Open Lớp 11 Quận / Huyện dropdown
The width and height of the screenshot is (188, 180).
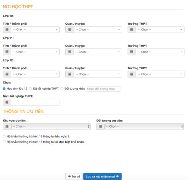tap(98, 52)
